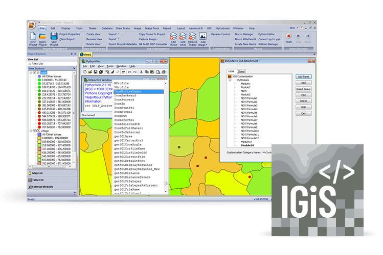
Task: Switch to the Global tab in Macro GUI Attachment
Action: point(241,71)
